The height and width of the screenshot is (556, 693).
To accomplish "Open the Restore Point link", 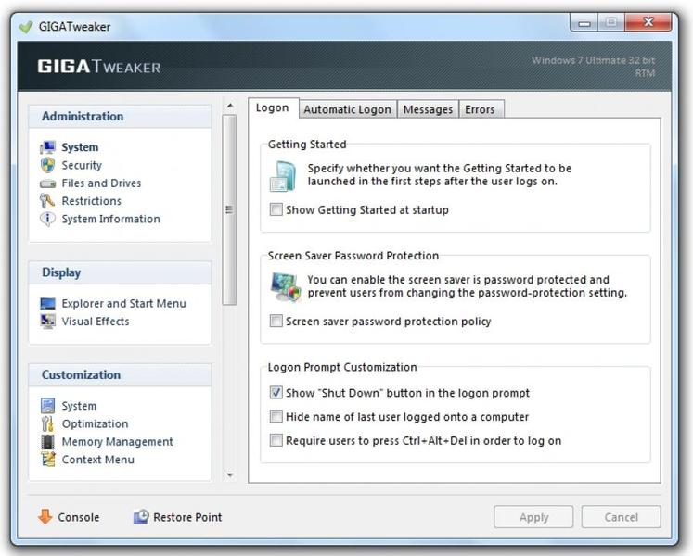I will (187, 517).
